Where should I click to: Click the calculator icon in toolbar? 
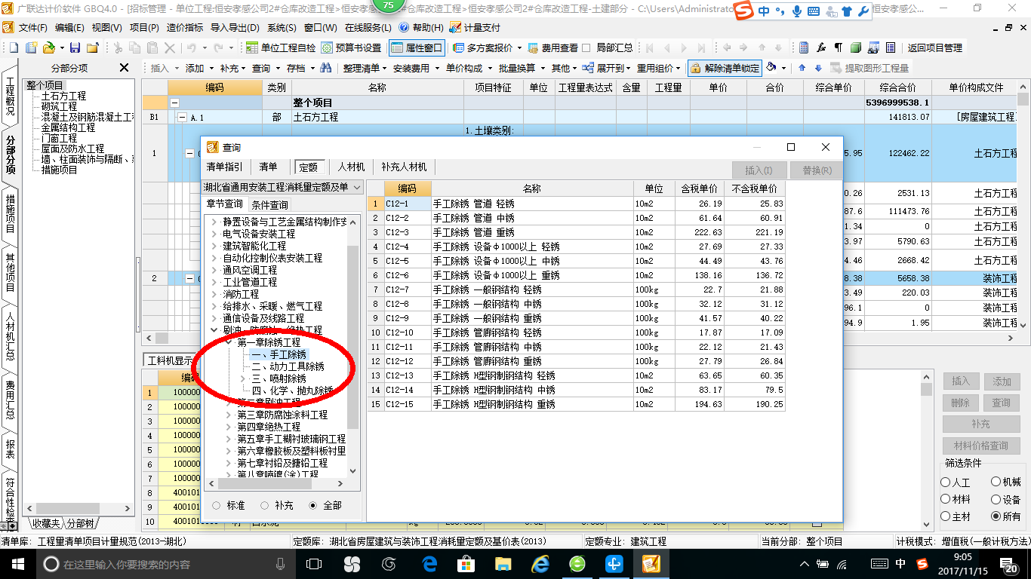tap(805, 47)
